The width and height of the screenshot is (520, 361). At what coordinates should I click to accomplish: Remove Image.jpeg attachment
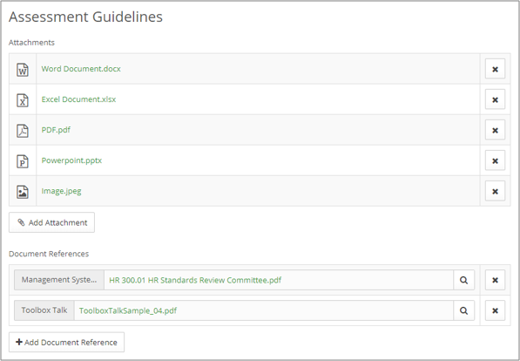495,191
